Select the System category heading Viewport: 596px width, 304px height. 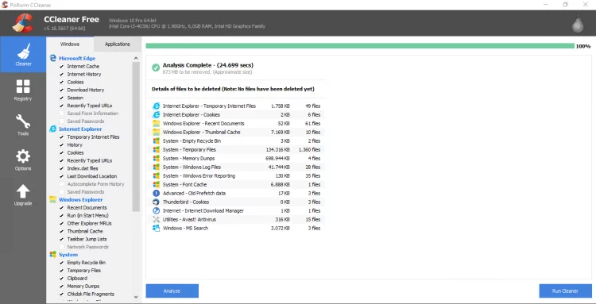pyautogui.click(x=68, y=255)
